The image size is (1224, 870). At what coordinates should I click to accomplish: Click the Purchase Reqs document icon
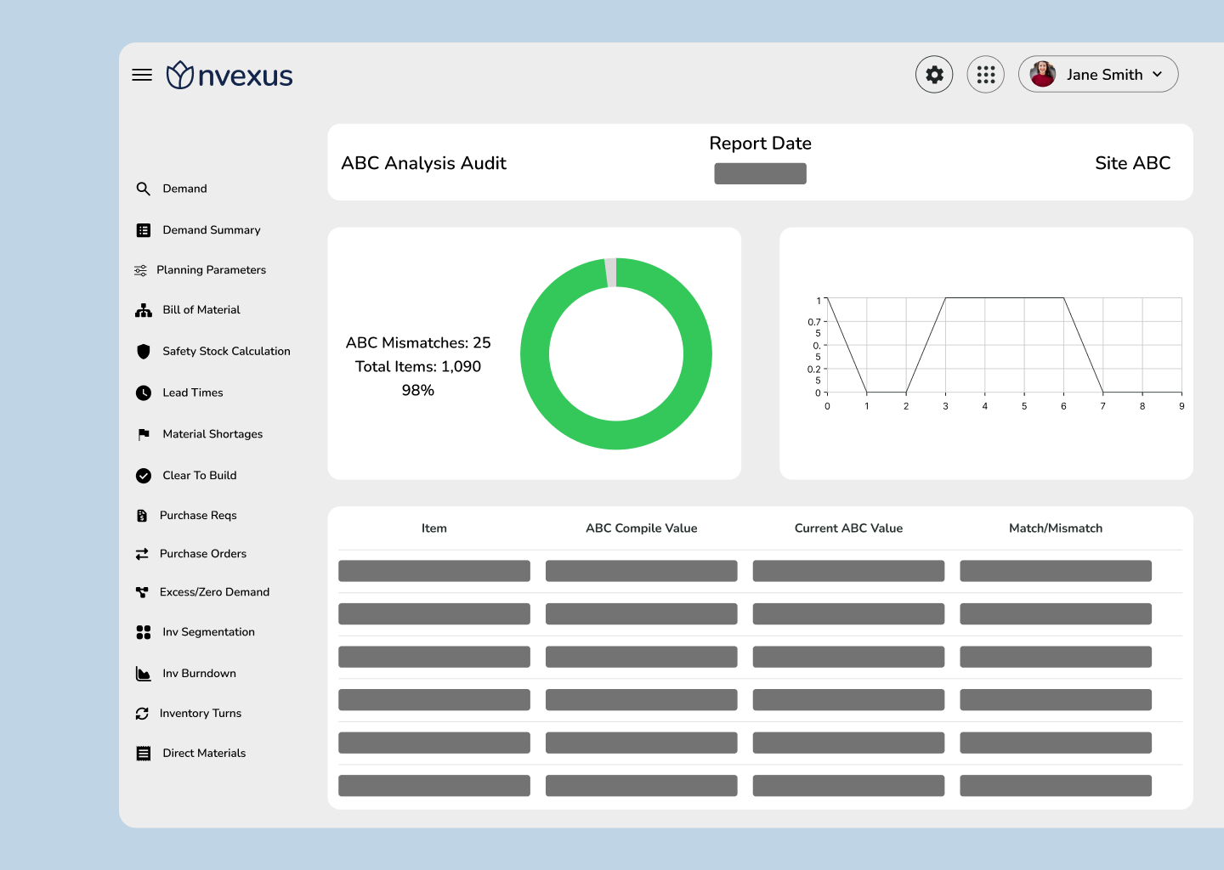click(142, 516)
